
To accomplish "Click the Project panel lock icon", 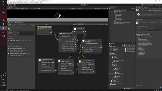I will (133, 43).
